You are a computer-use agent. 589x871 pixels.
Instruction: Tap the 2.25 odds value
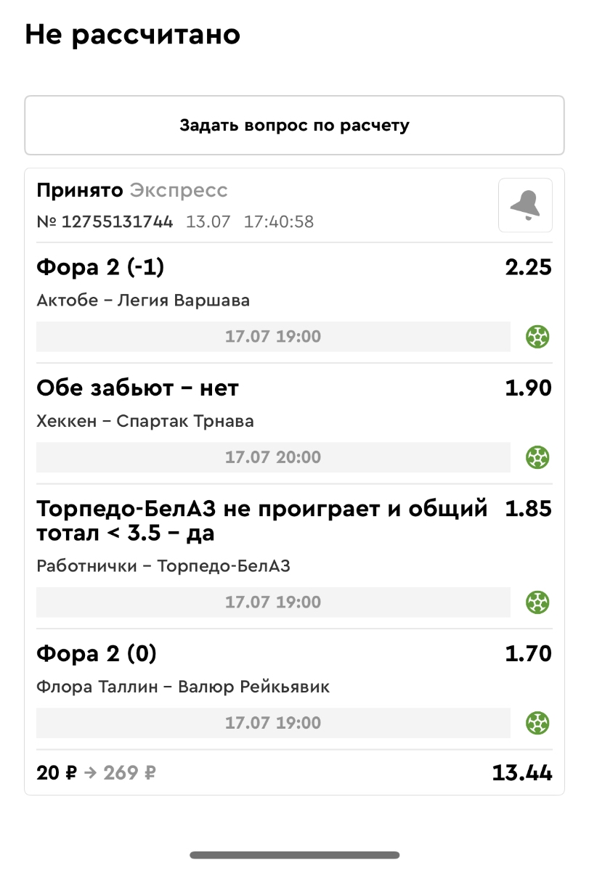tap(528, 268)
